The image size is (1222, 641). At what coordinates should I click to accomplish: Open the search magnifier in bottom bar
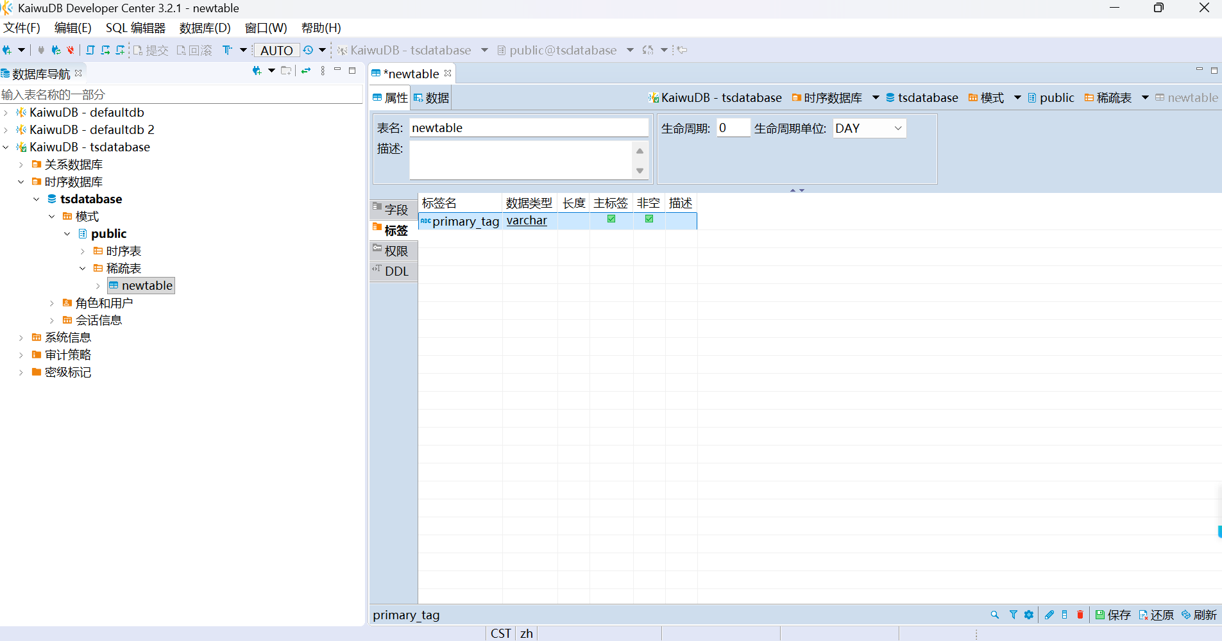[x=995, y=615]
